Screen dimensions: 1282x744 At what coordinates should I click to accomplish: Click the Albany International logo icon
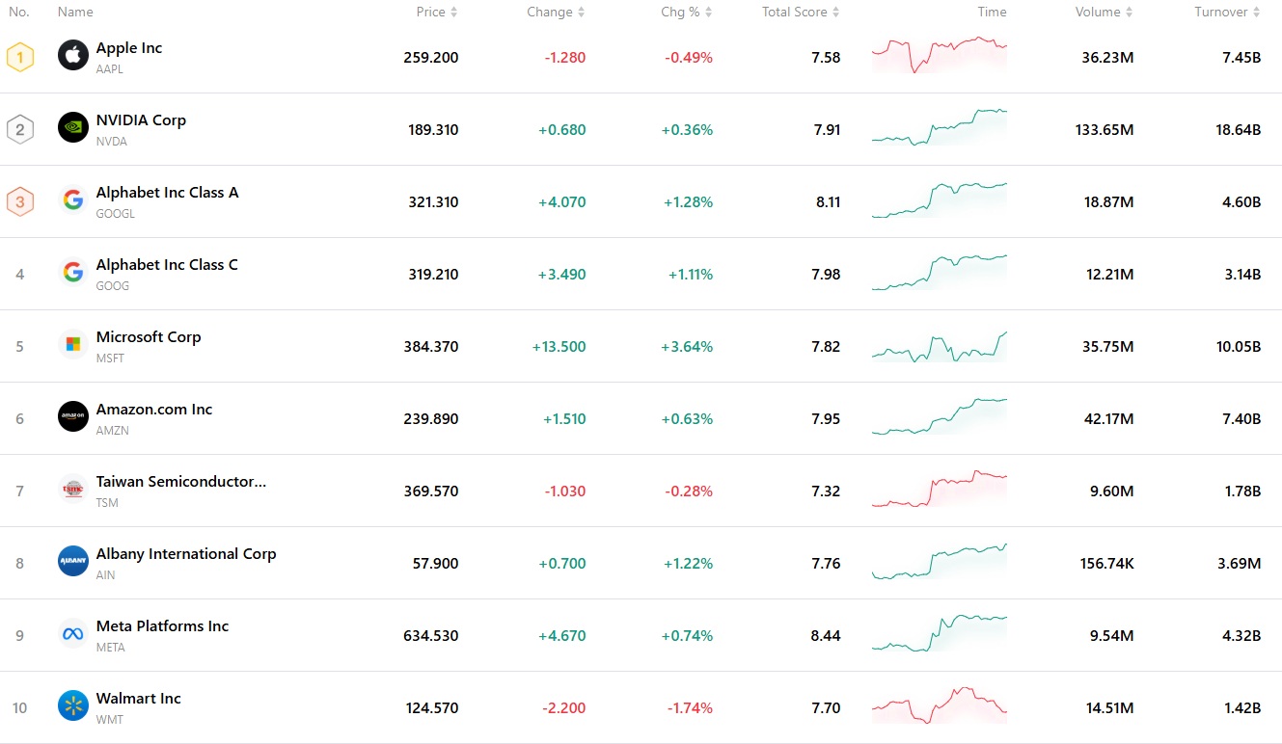(73, 562)
